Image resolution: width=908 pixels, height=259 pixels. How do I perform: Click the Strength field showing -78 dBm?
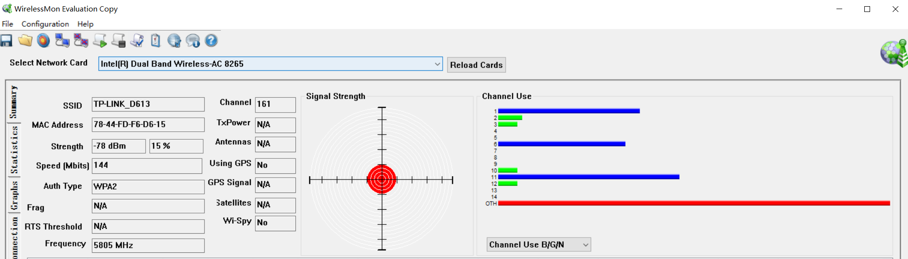point(119,146)
